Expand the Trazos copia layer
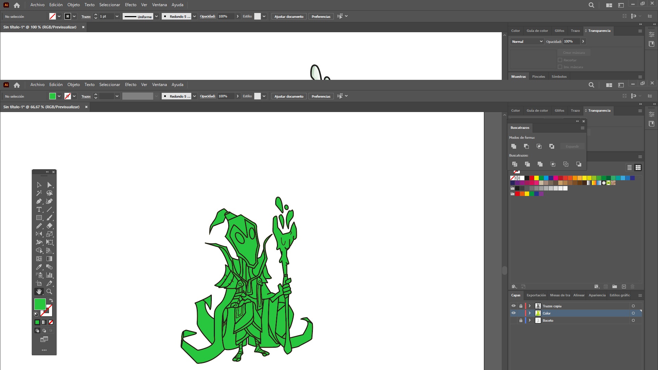 click(530, 306)
